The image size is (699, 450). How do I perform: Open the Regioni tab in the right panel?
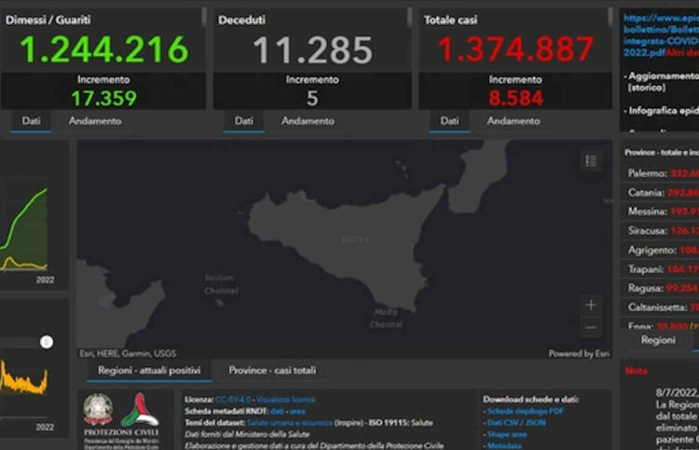click(x=658, y=340)
